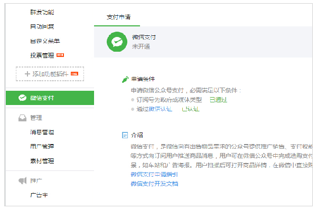The image size is (317, 210).
Task: Open the 自动回复 menu item
Action: [x=42, y=26]
